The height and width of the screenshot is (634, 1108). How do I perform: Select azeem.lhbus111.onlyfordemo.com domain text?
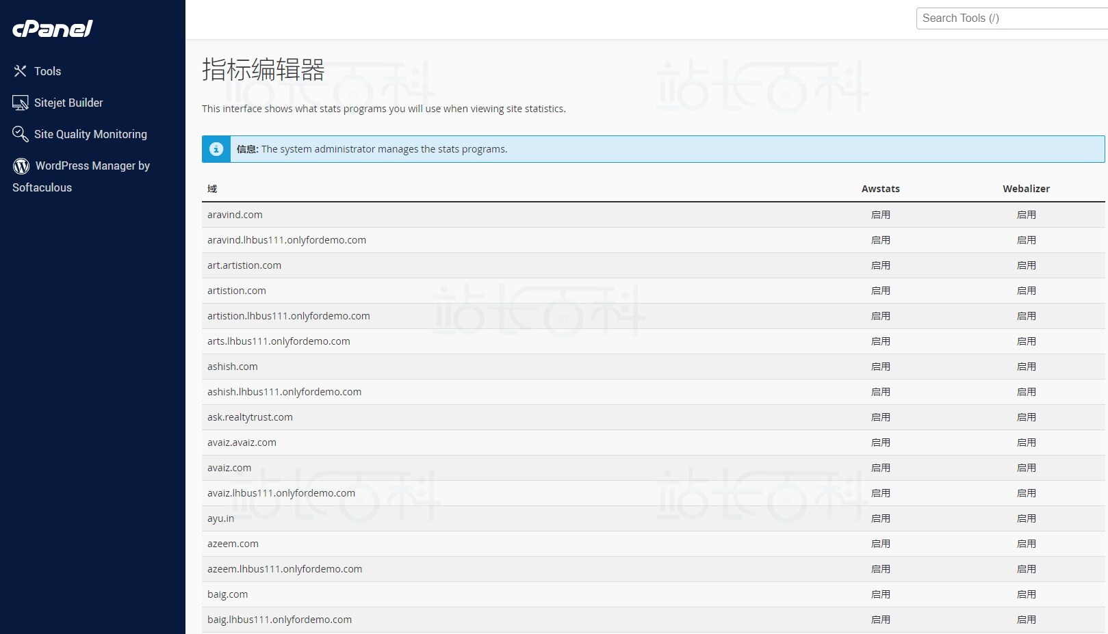click(x=285, y=569)
